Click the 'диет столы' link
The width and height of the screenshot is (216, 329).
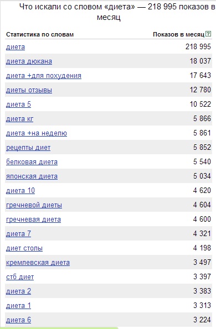pyautogui.click(x=24, y=248)
